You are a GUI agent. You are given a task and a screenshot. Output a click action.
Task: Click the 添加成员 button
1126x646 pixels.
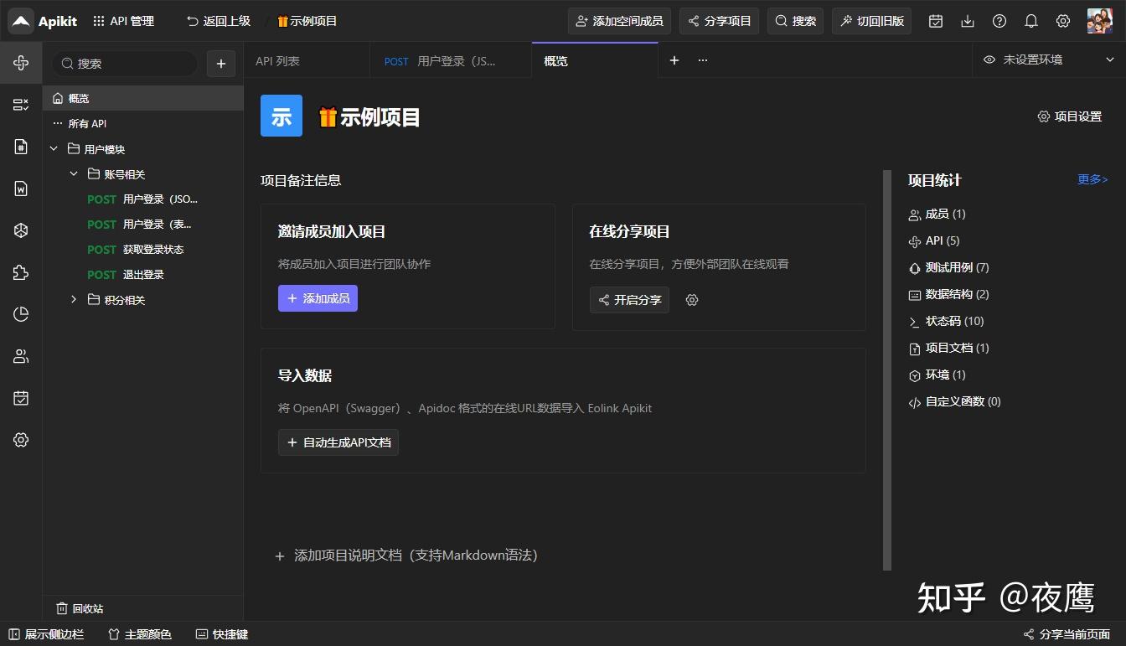point(318,297)
